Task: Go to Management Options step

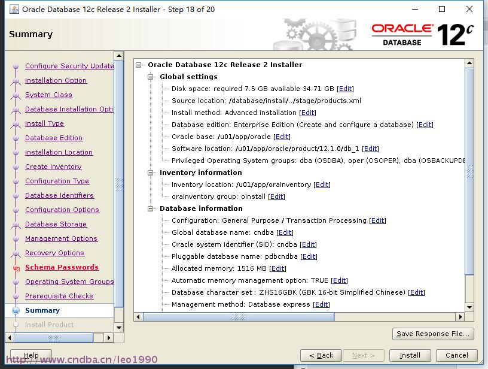Action: pos(62,238)
